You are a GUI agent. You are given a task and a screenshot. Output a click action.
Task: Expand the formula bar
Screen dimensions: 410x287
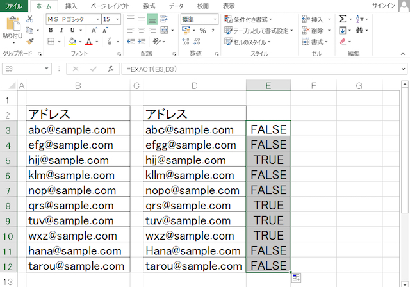(403, 69)
